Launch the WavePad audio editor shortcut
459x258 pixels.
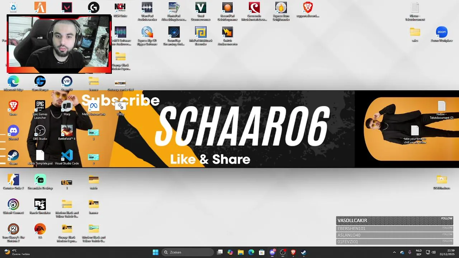tap(147, 11)
